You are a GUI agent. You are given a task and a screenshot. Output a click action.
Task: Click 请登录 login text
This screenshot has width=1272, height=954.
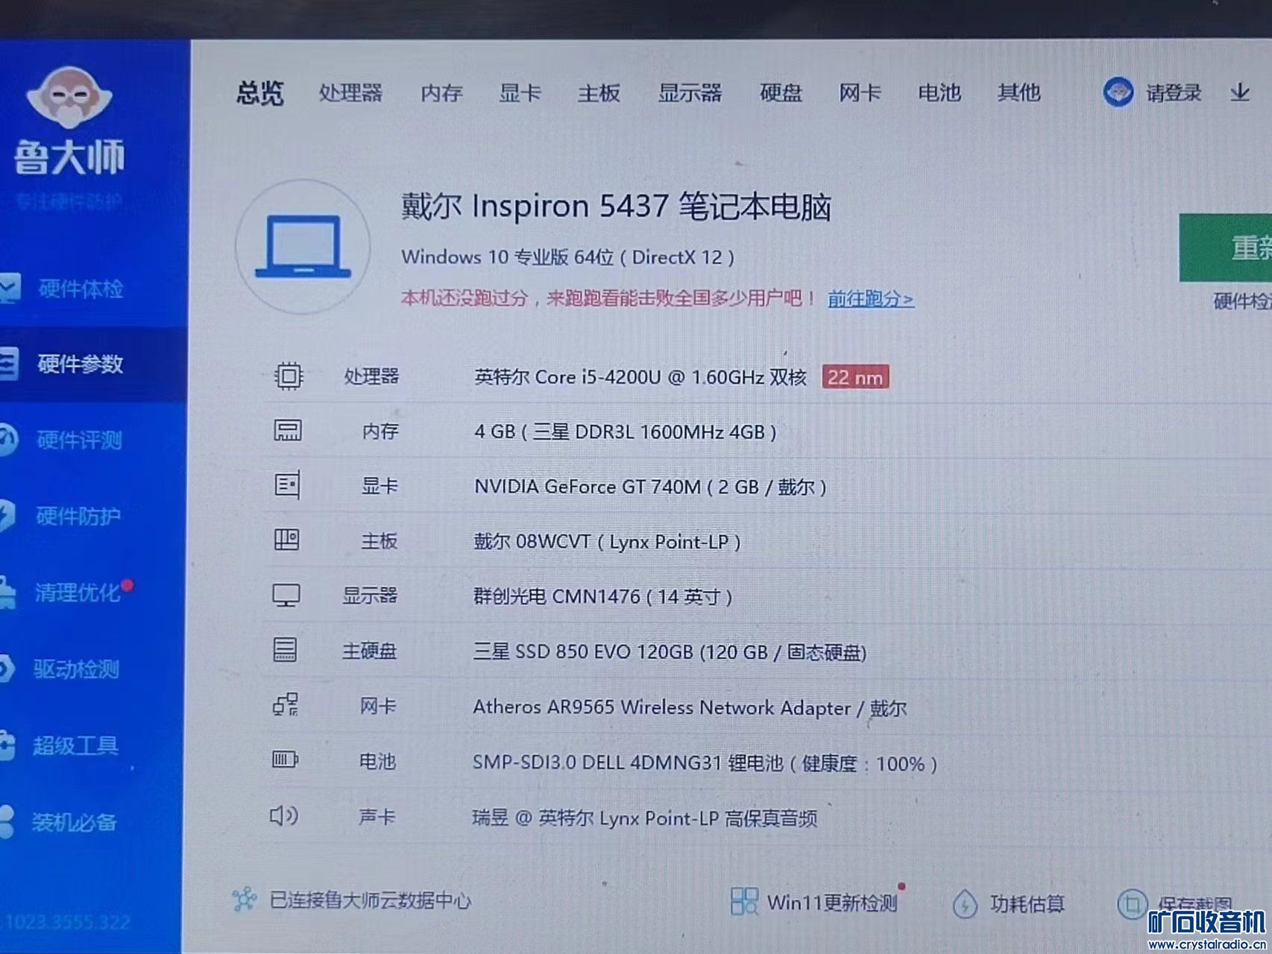tap(1174, 93)
